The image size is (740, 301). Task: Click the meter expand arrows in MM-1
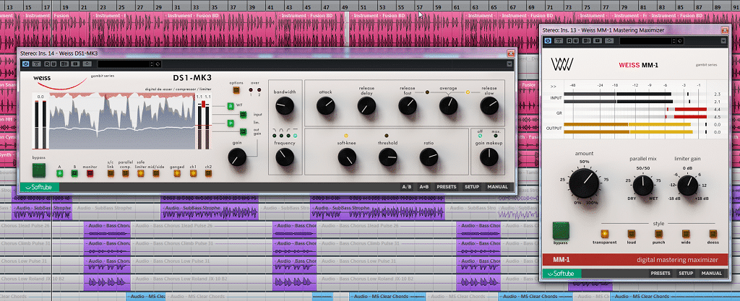(553, 87)
